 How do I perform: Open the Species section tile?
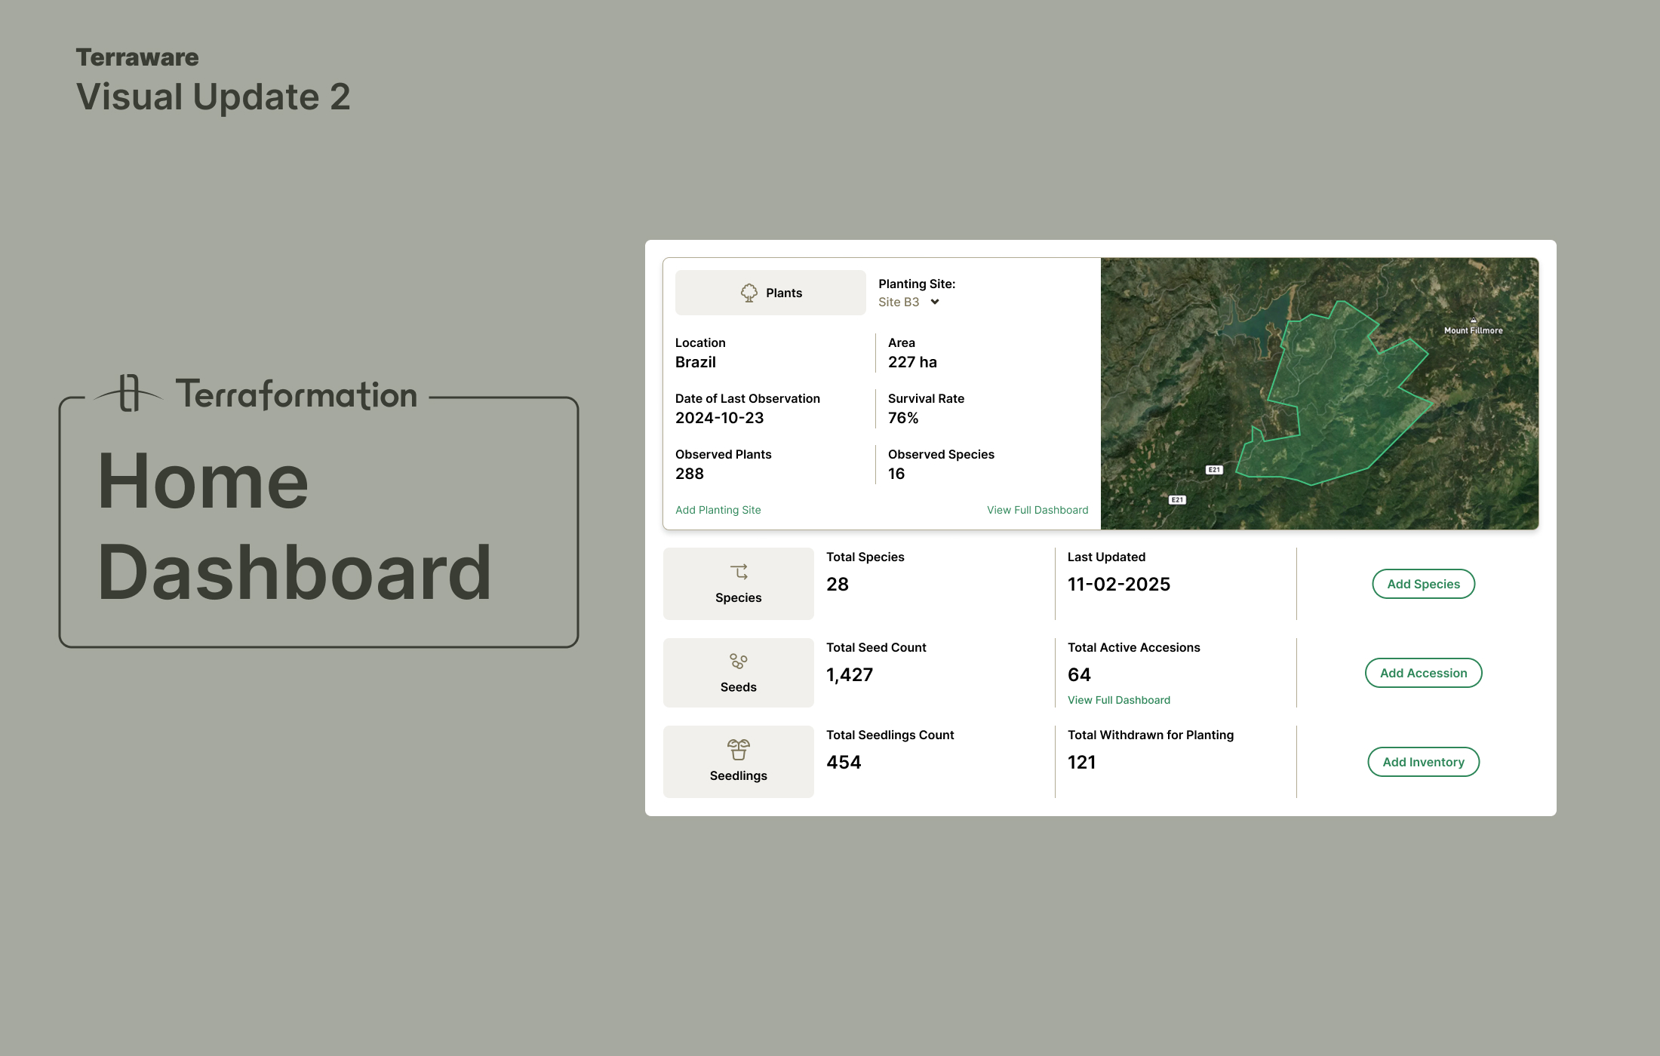pyautogui.click(x=739, y=584)
